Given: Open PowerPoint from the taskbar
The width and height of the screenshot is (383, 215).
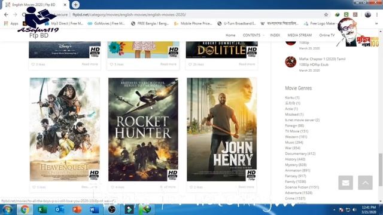Looking at the screenshot, I should 77,210.
